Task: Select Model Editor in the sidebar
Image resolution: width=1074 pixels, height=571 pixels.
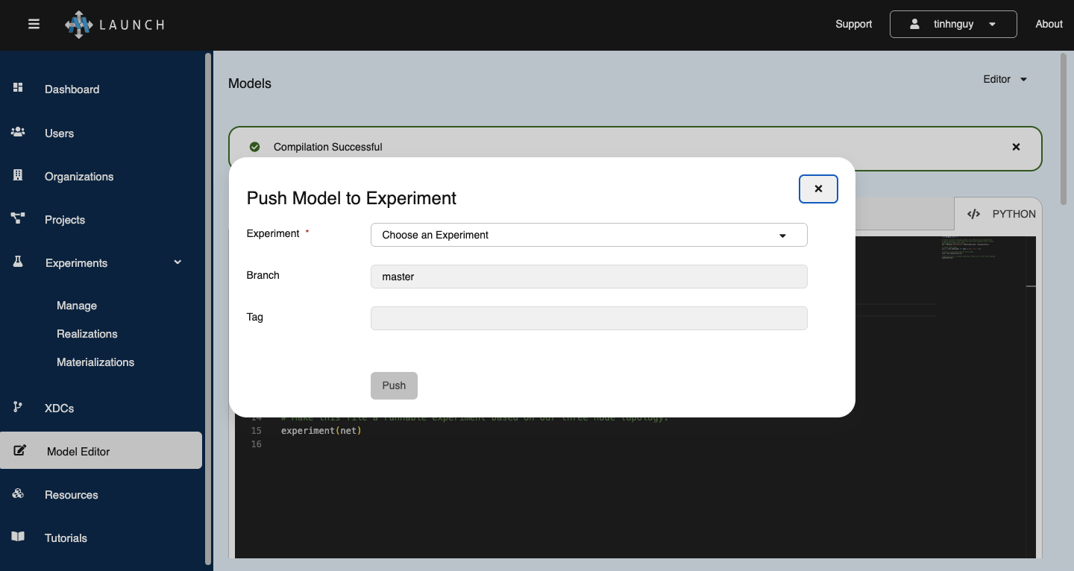Action: (x=78, y=451)
